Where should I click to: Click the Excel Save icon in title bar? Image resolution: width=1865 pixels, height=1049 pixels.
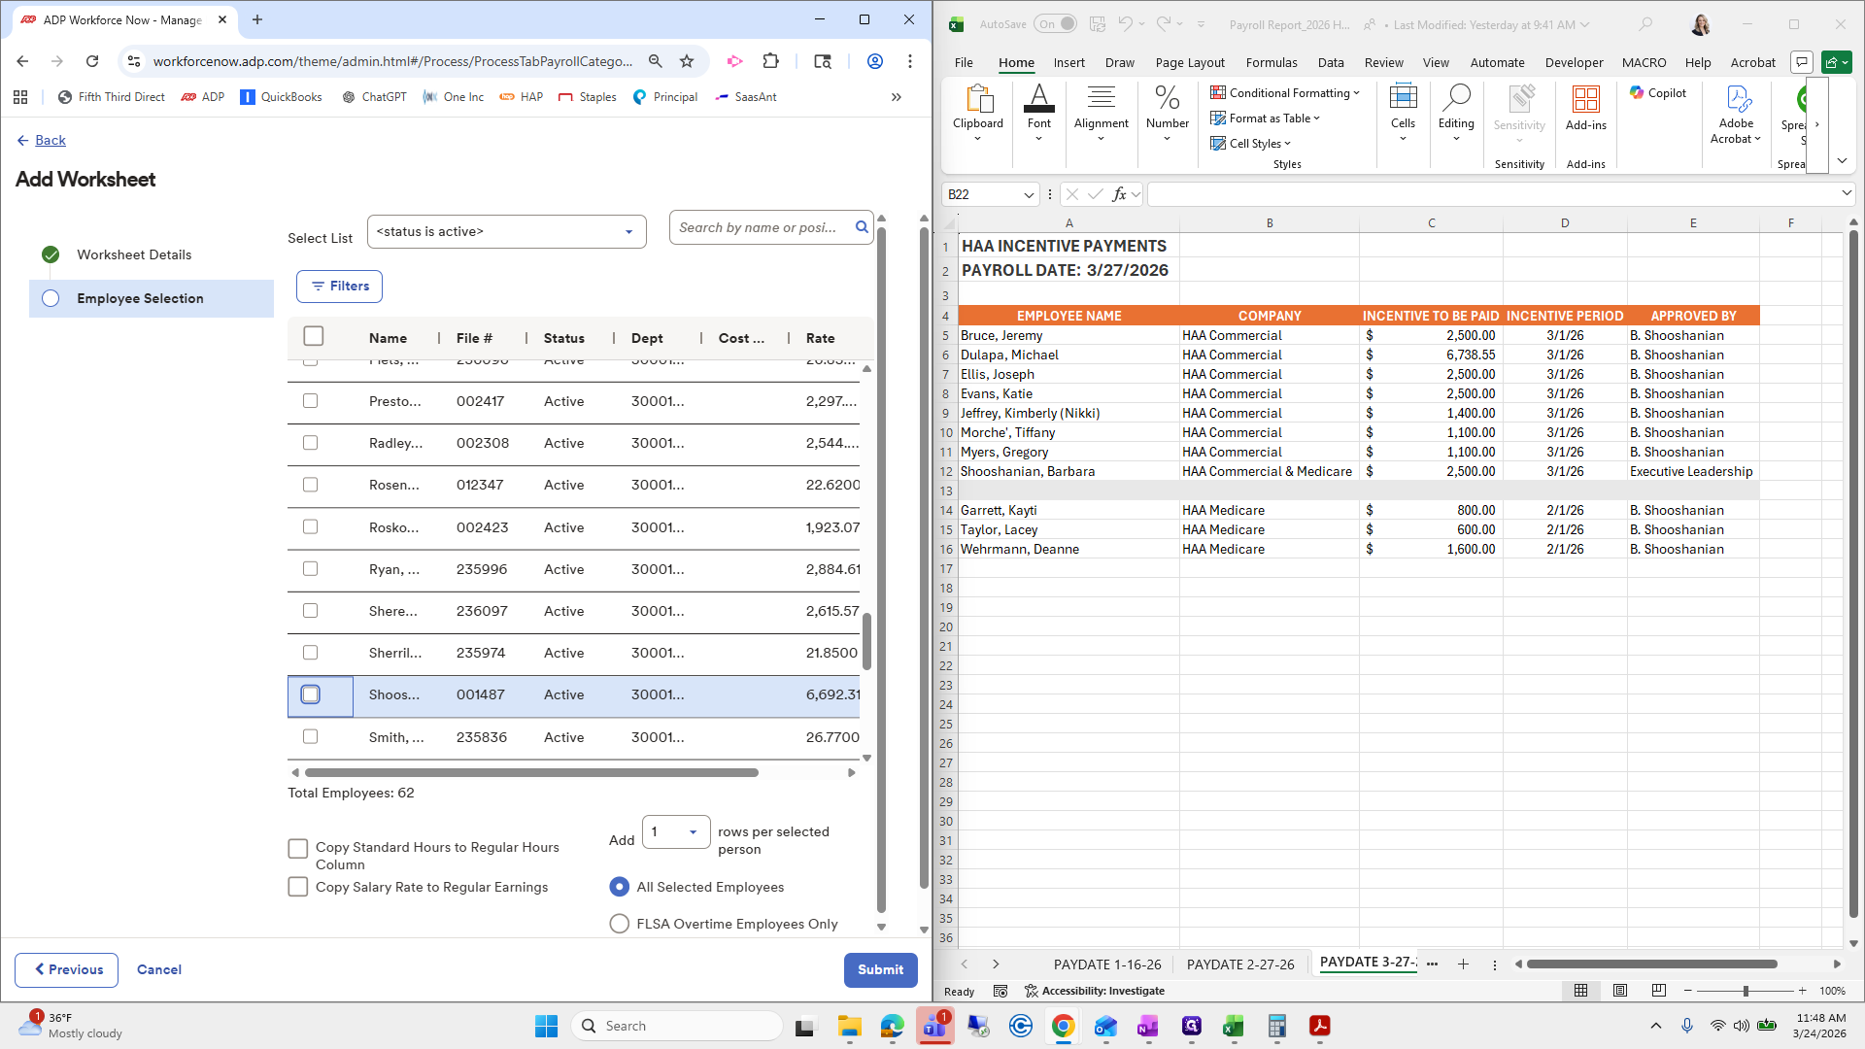[1098, 24]
